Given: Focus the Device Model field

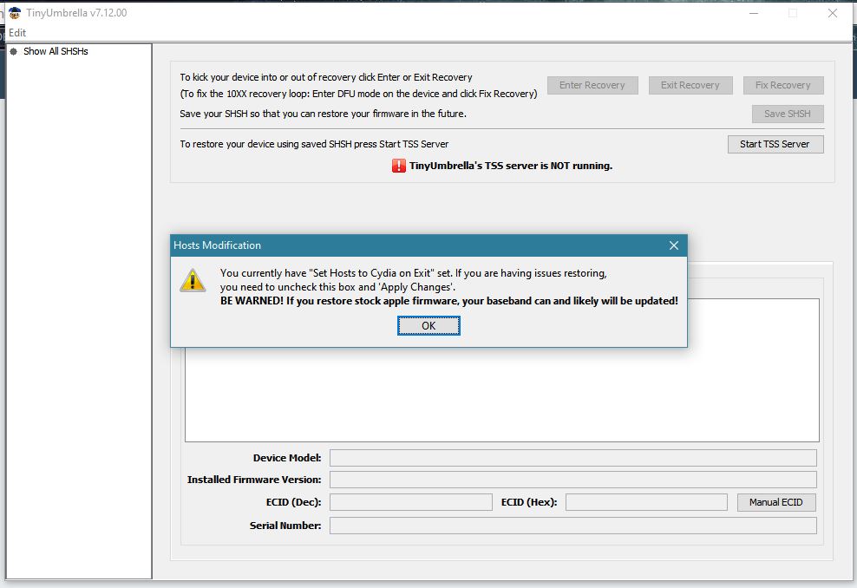Looking at the screenshot, I should tap(573, 458).
